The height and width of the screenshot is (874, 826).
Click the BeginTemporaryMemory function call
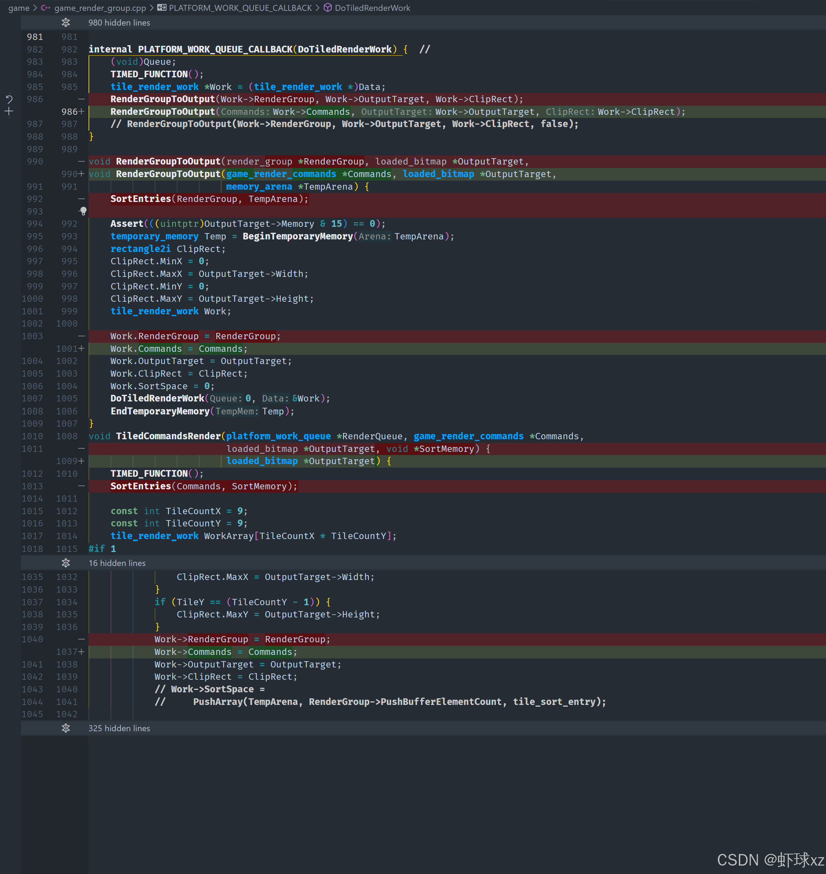[x=297, y=237]
